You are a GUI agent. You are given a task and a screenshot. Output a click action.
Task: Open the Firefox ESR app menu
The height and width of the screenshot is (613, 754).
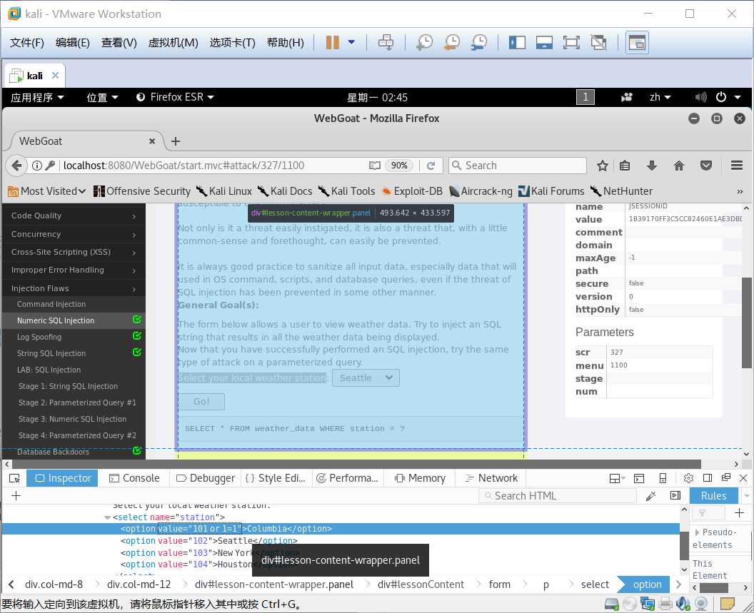pos(175,97)
